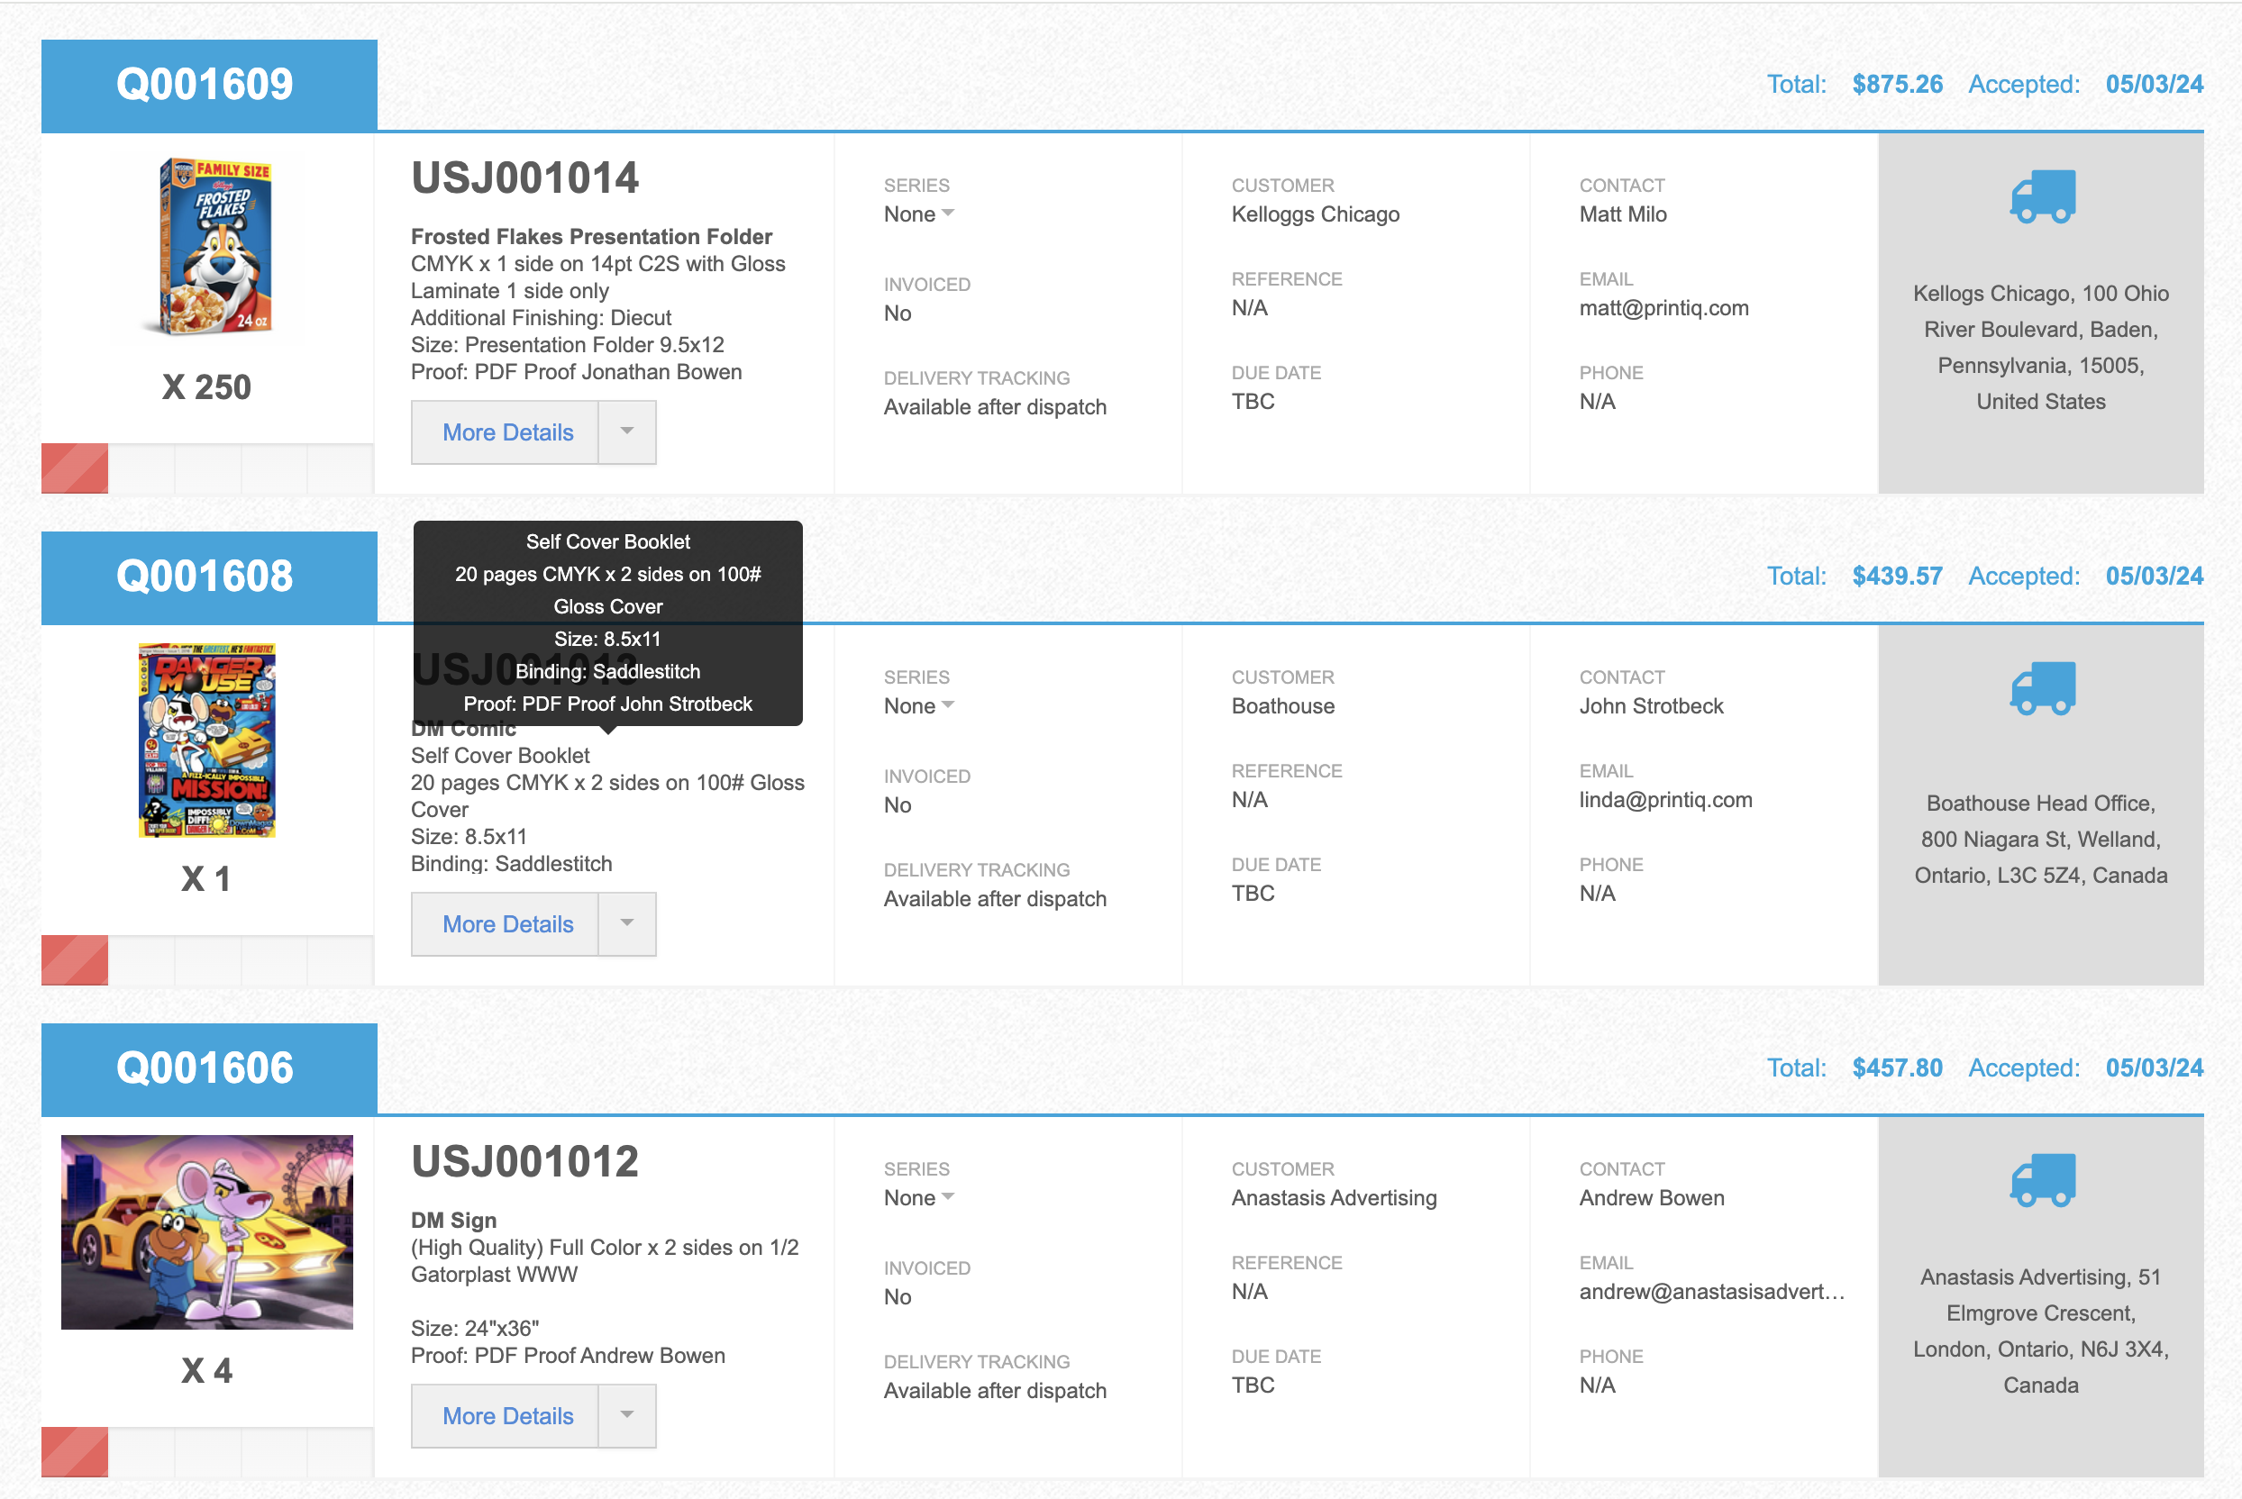
Task: Select the Q001609 quote header tab
Action: click(x=208, y=85)
